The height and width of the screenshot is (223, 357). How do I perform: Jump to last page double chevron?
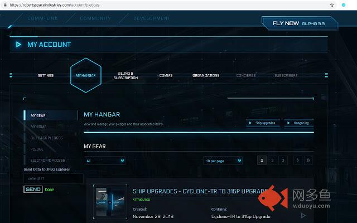coord(308,161)
